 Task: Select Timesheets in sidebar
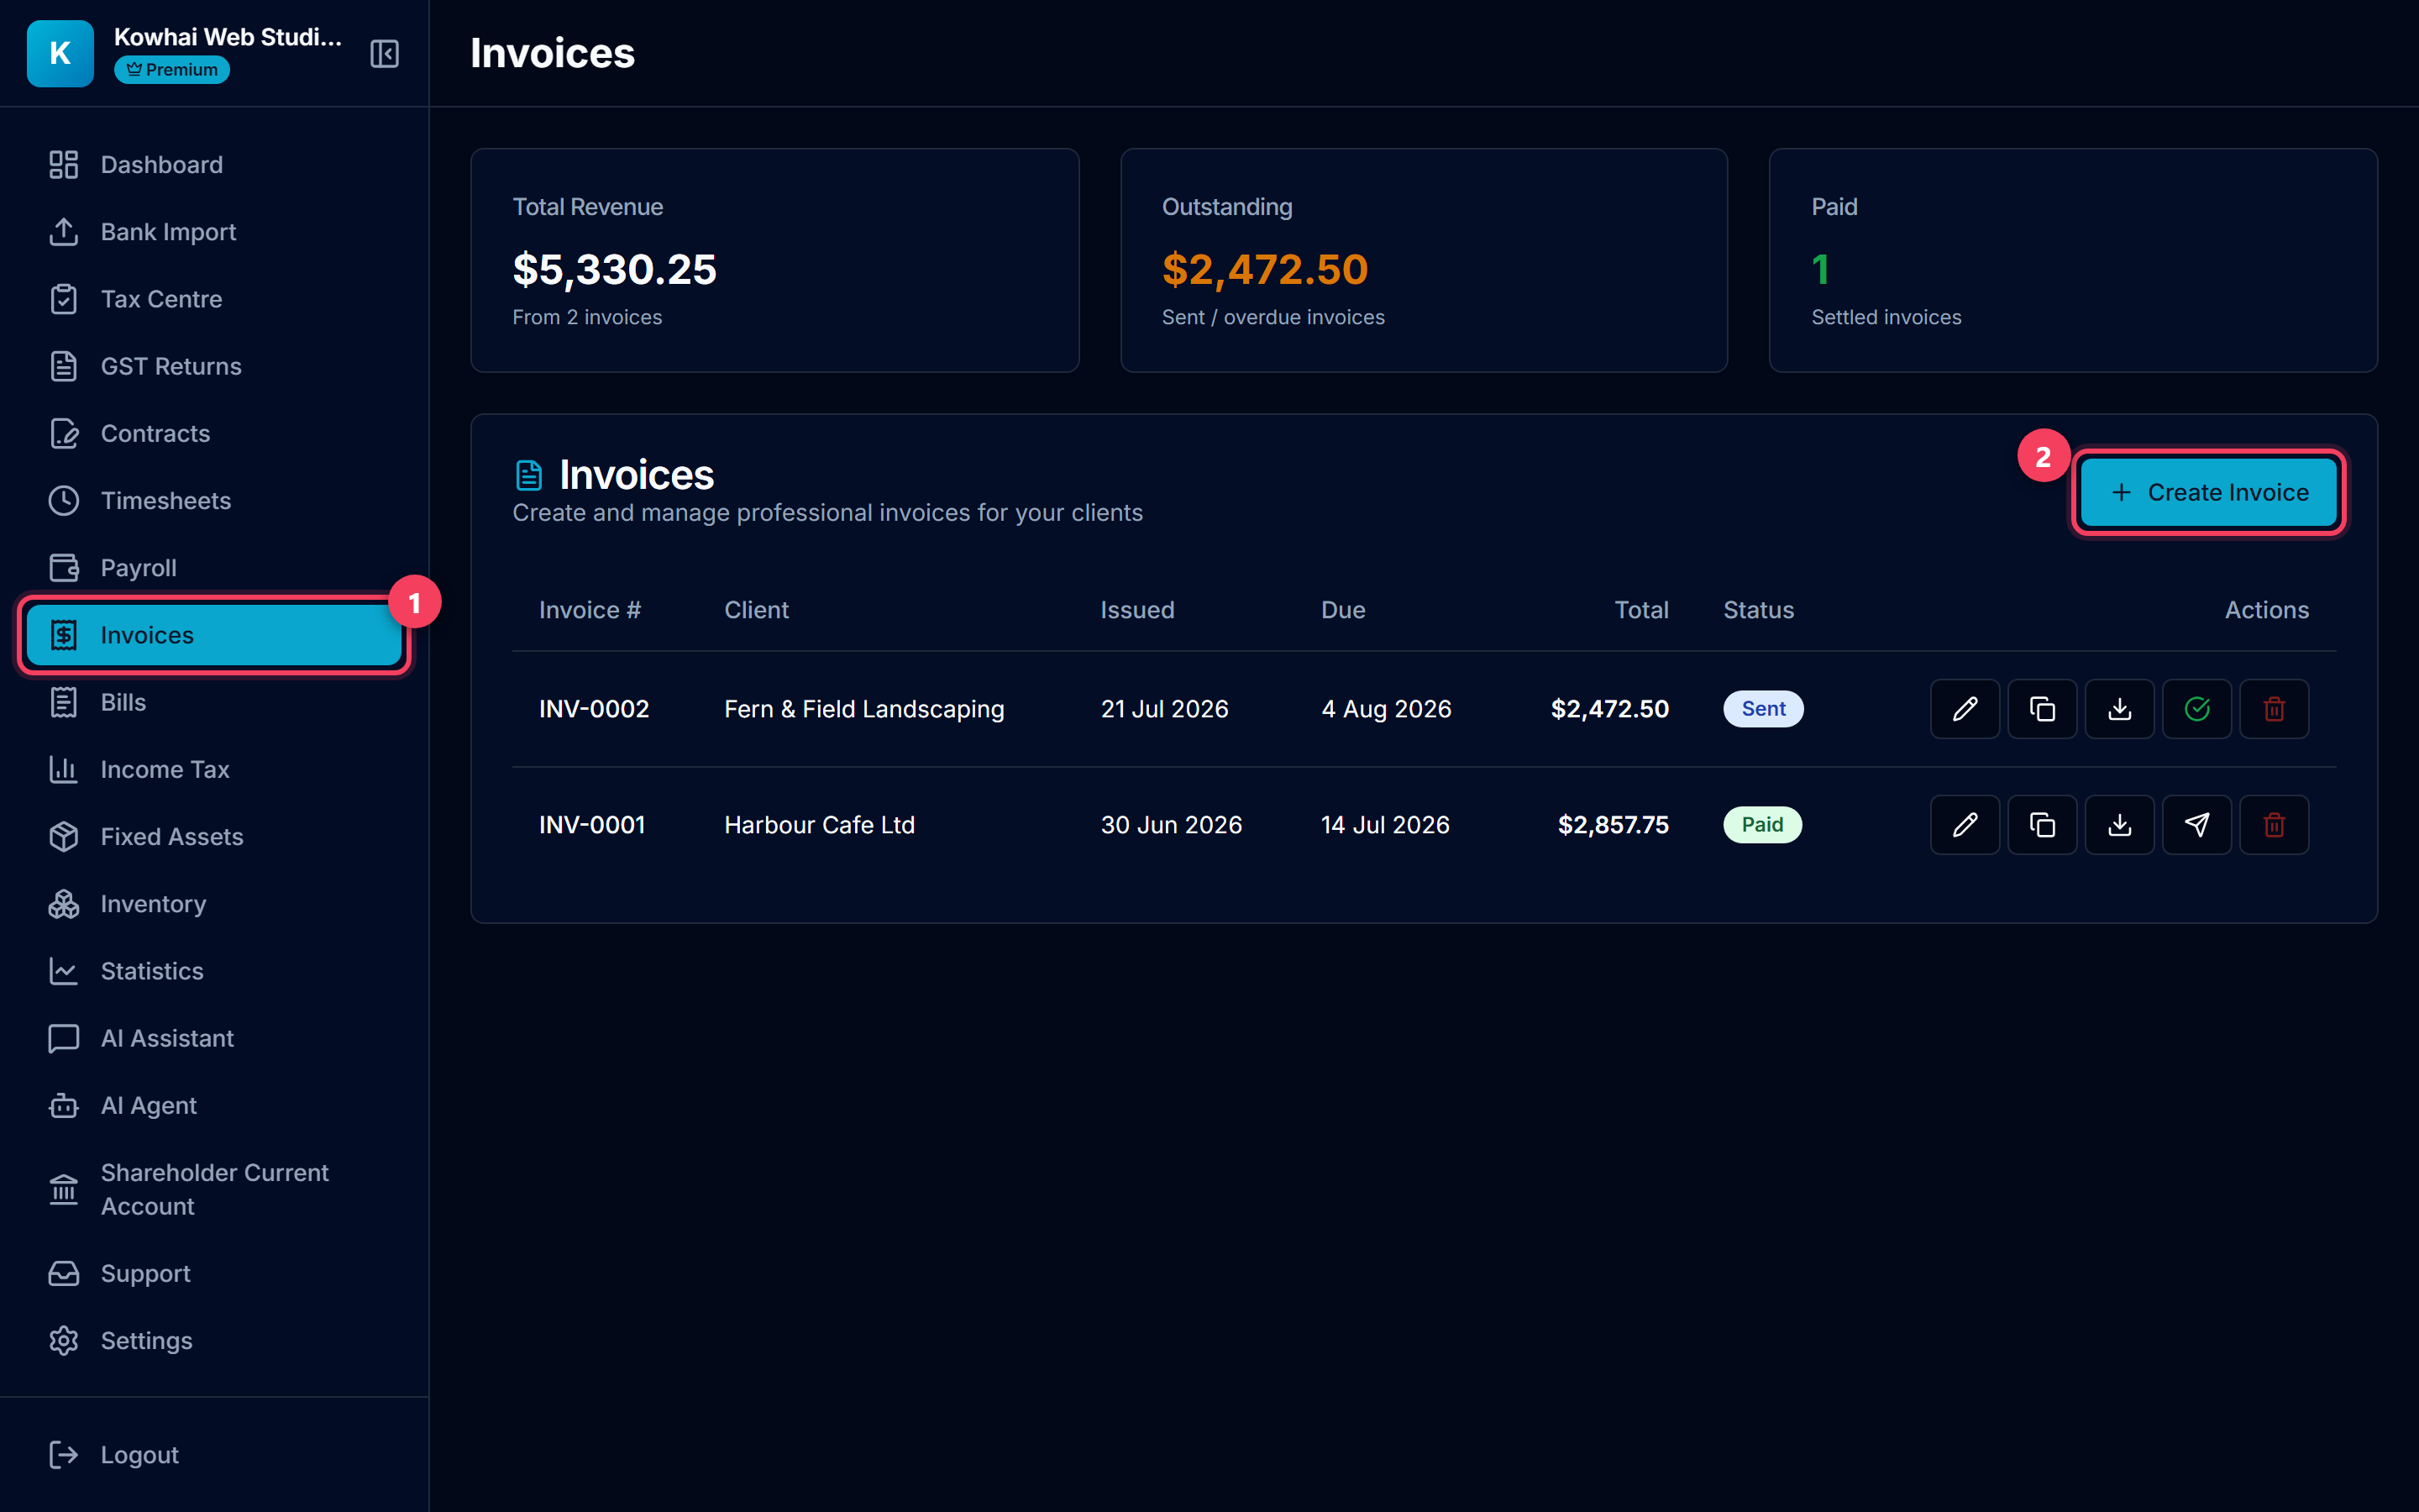(x=214, y=500)
